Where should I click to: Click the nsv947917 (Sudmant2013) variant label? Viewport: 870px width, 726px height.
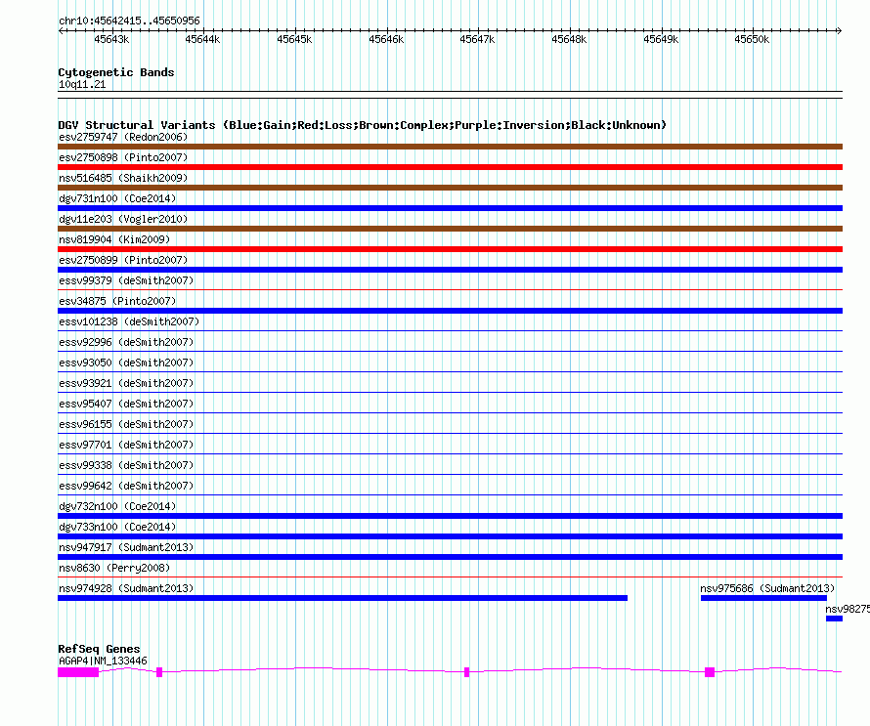[x=126, y=547]
